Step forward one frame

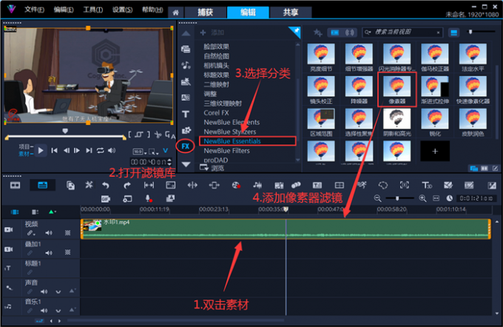[77, 150]
